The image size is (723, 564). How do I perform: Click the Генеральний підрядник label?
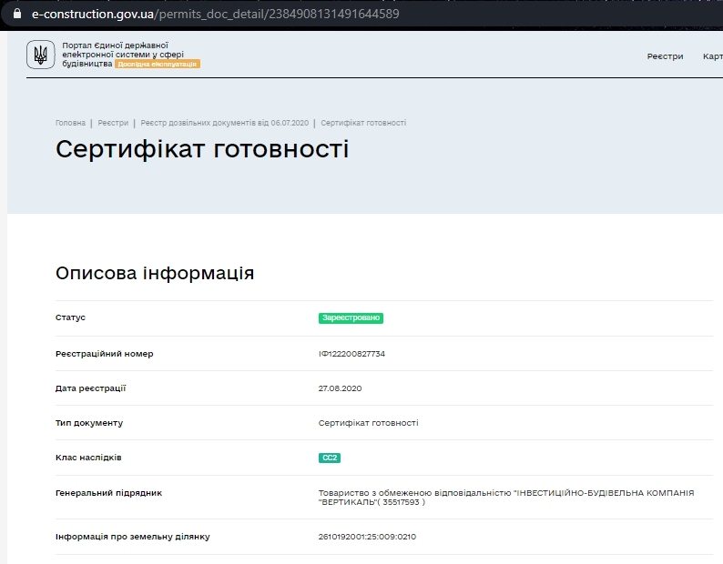(109, 493)
